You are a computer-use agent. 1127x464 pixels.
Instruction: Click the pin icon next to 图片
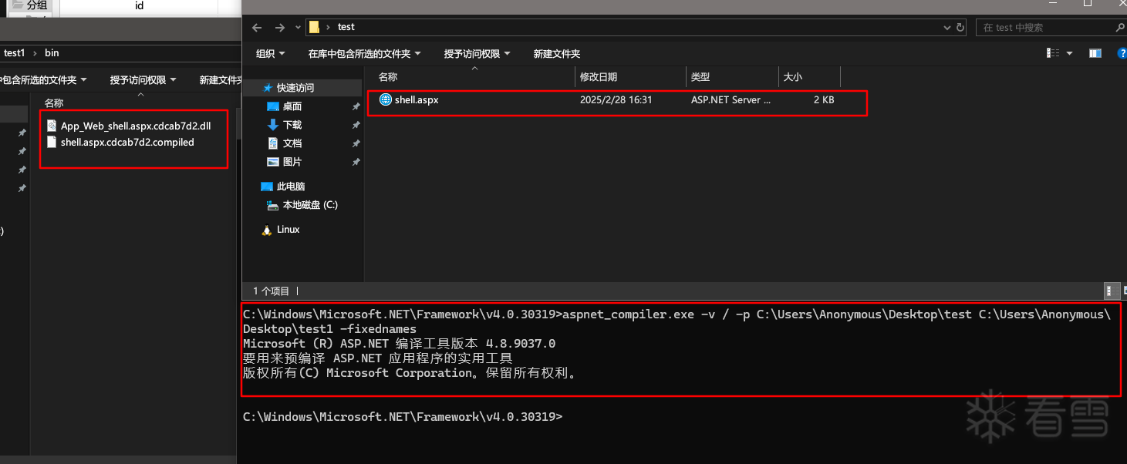coord(356,162)
